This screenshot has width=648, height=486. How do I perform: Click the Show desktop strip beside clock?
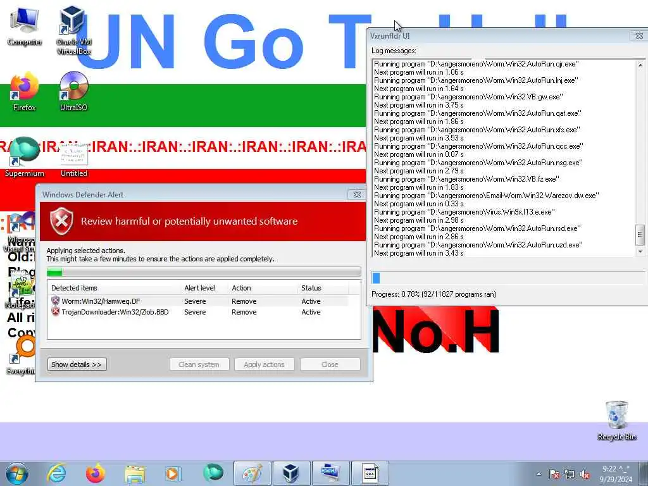pyautogui.click(x=643, y=473)
